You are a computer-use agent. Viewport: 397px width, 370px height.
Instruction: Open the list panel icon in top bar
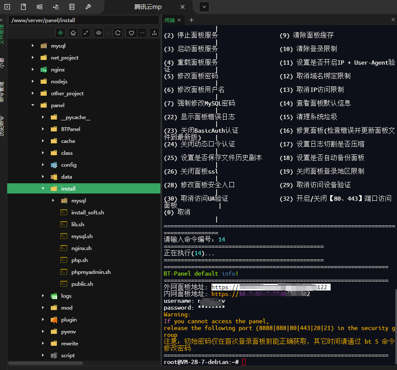(72, 7)
